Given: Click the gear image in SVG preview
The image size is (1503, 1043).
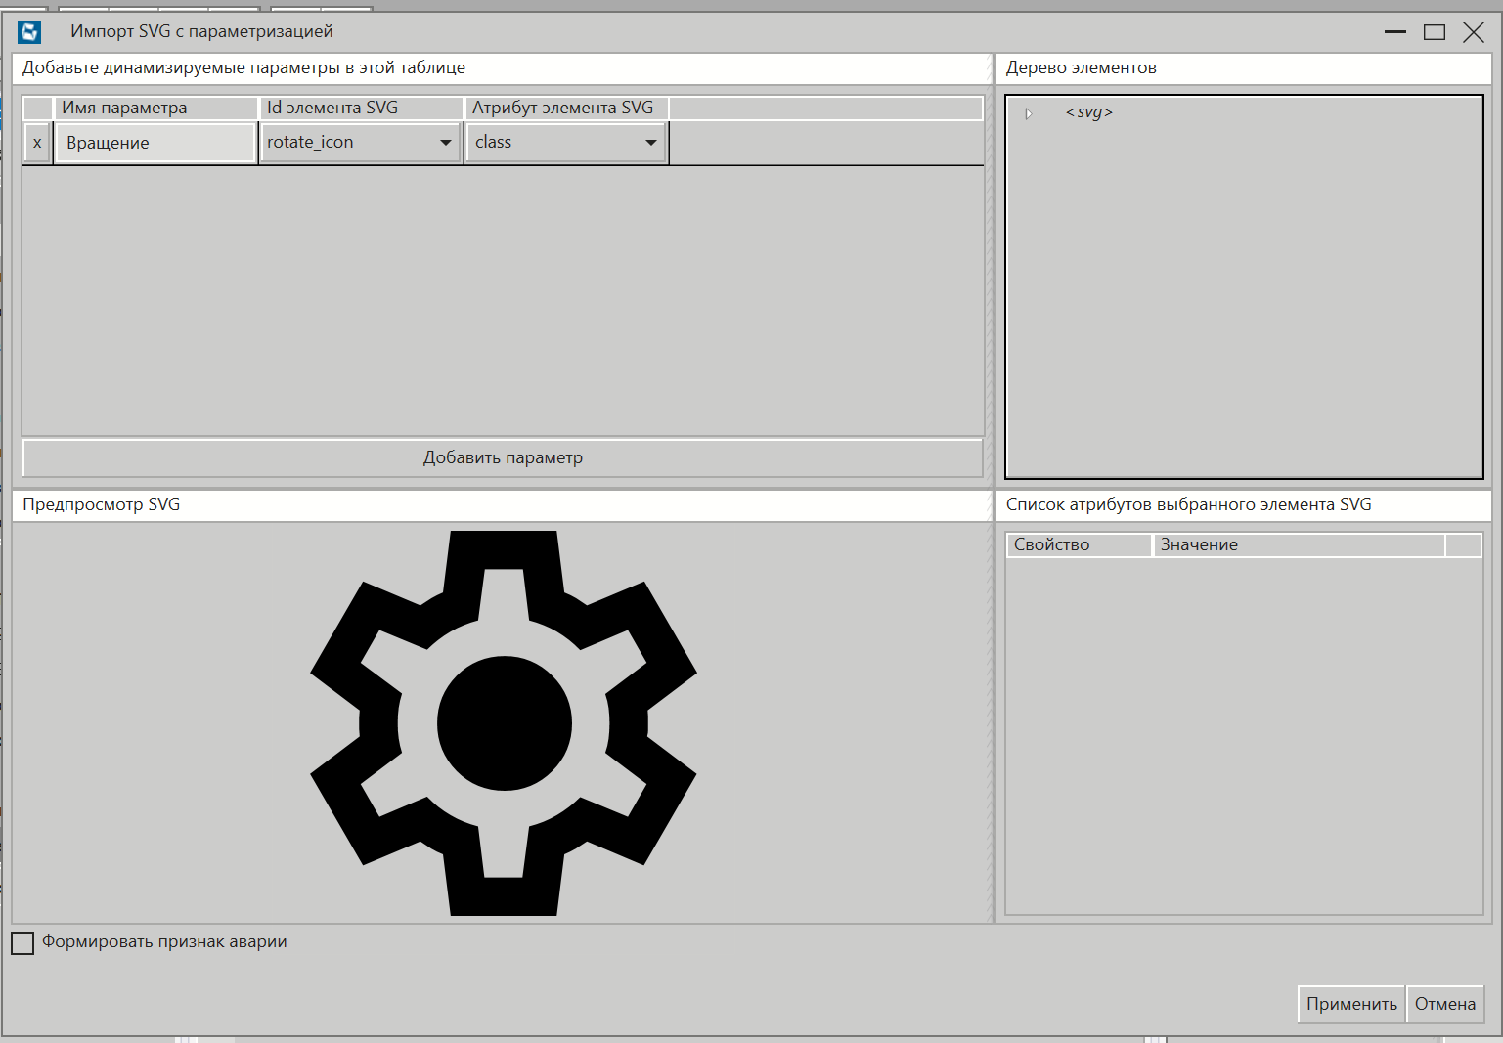Looking at the screenshot, I should click(504, 723).
